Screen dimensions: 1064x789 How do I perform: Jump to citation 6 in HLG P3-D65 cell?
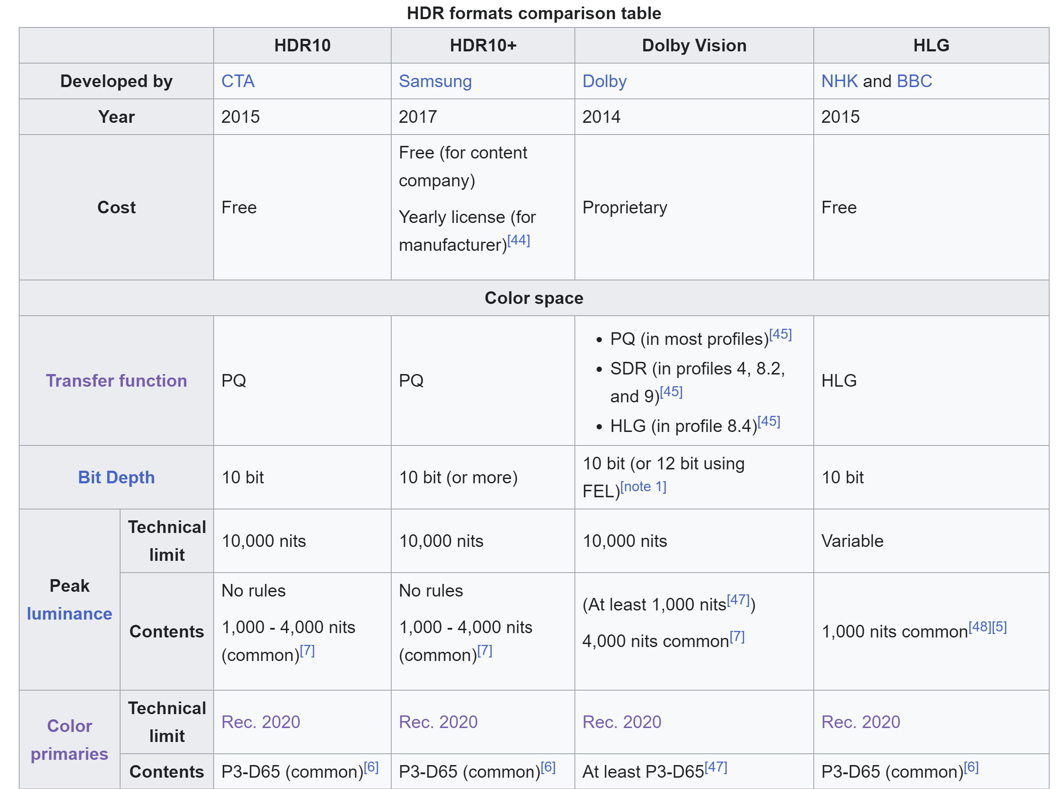[x=970, y=767]
